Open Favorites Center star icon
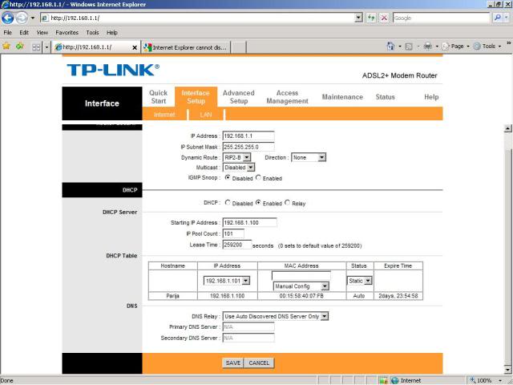Viewport: 513px width, 385px height. 6,47
